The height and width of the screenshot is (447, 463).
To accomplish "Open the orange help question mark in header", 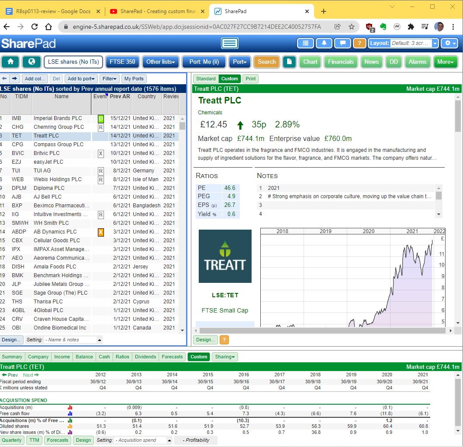I will pyautogui.click(x=359, y=43).
